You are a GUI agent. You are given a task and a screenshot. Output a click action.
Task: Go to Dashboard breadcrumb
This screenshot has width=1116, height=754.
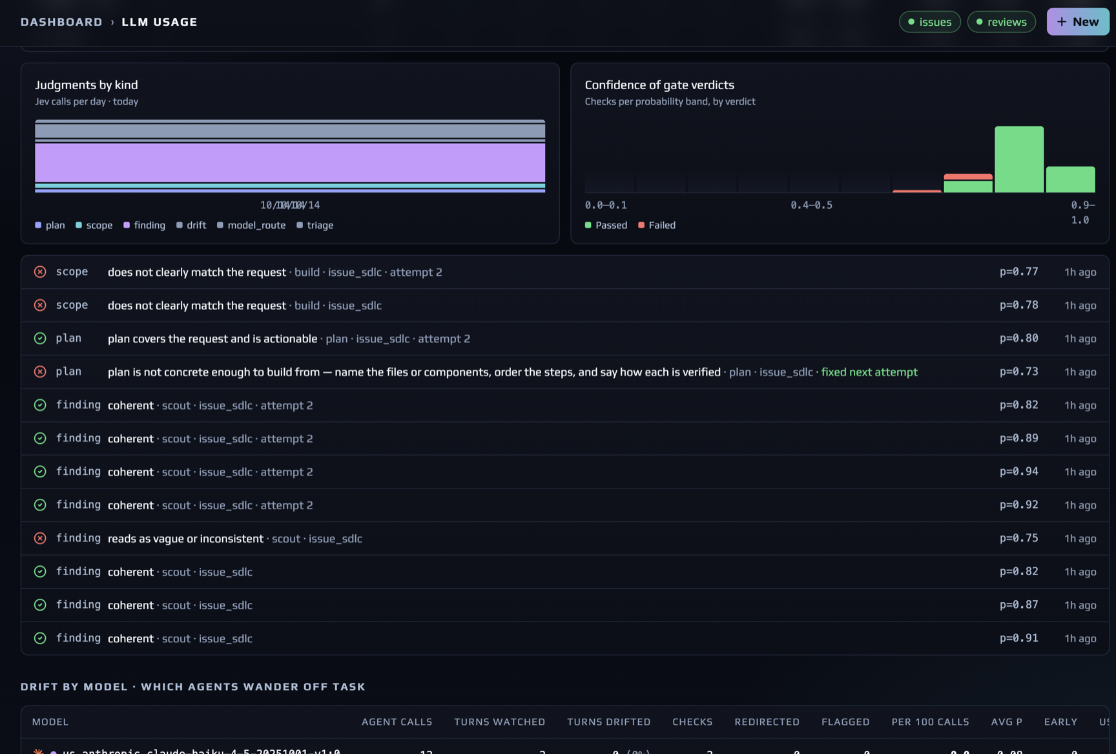61,22
